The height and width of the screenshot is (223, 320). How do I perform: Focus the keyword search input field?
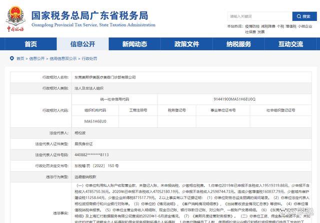click(x=259, y=16)
